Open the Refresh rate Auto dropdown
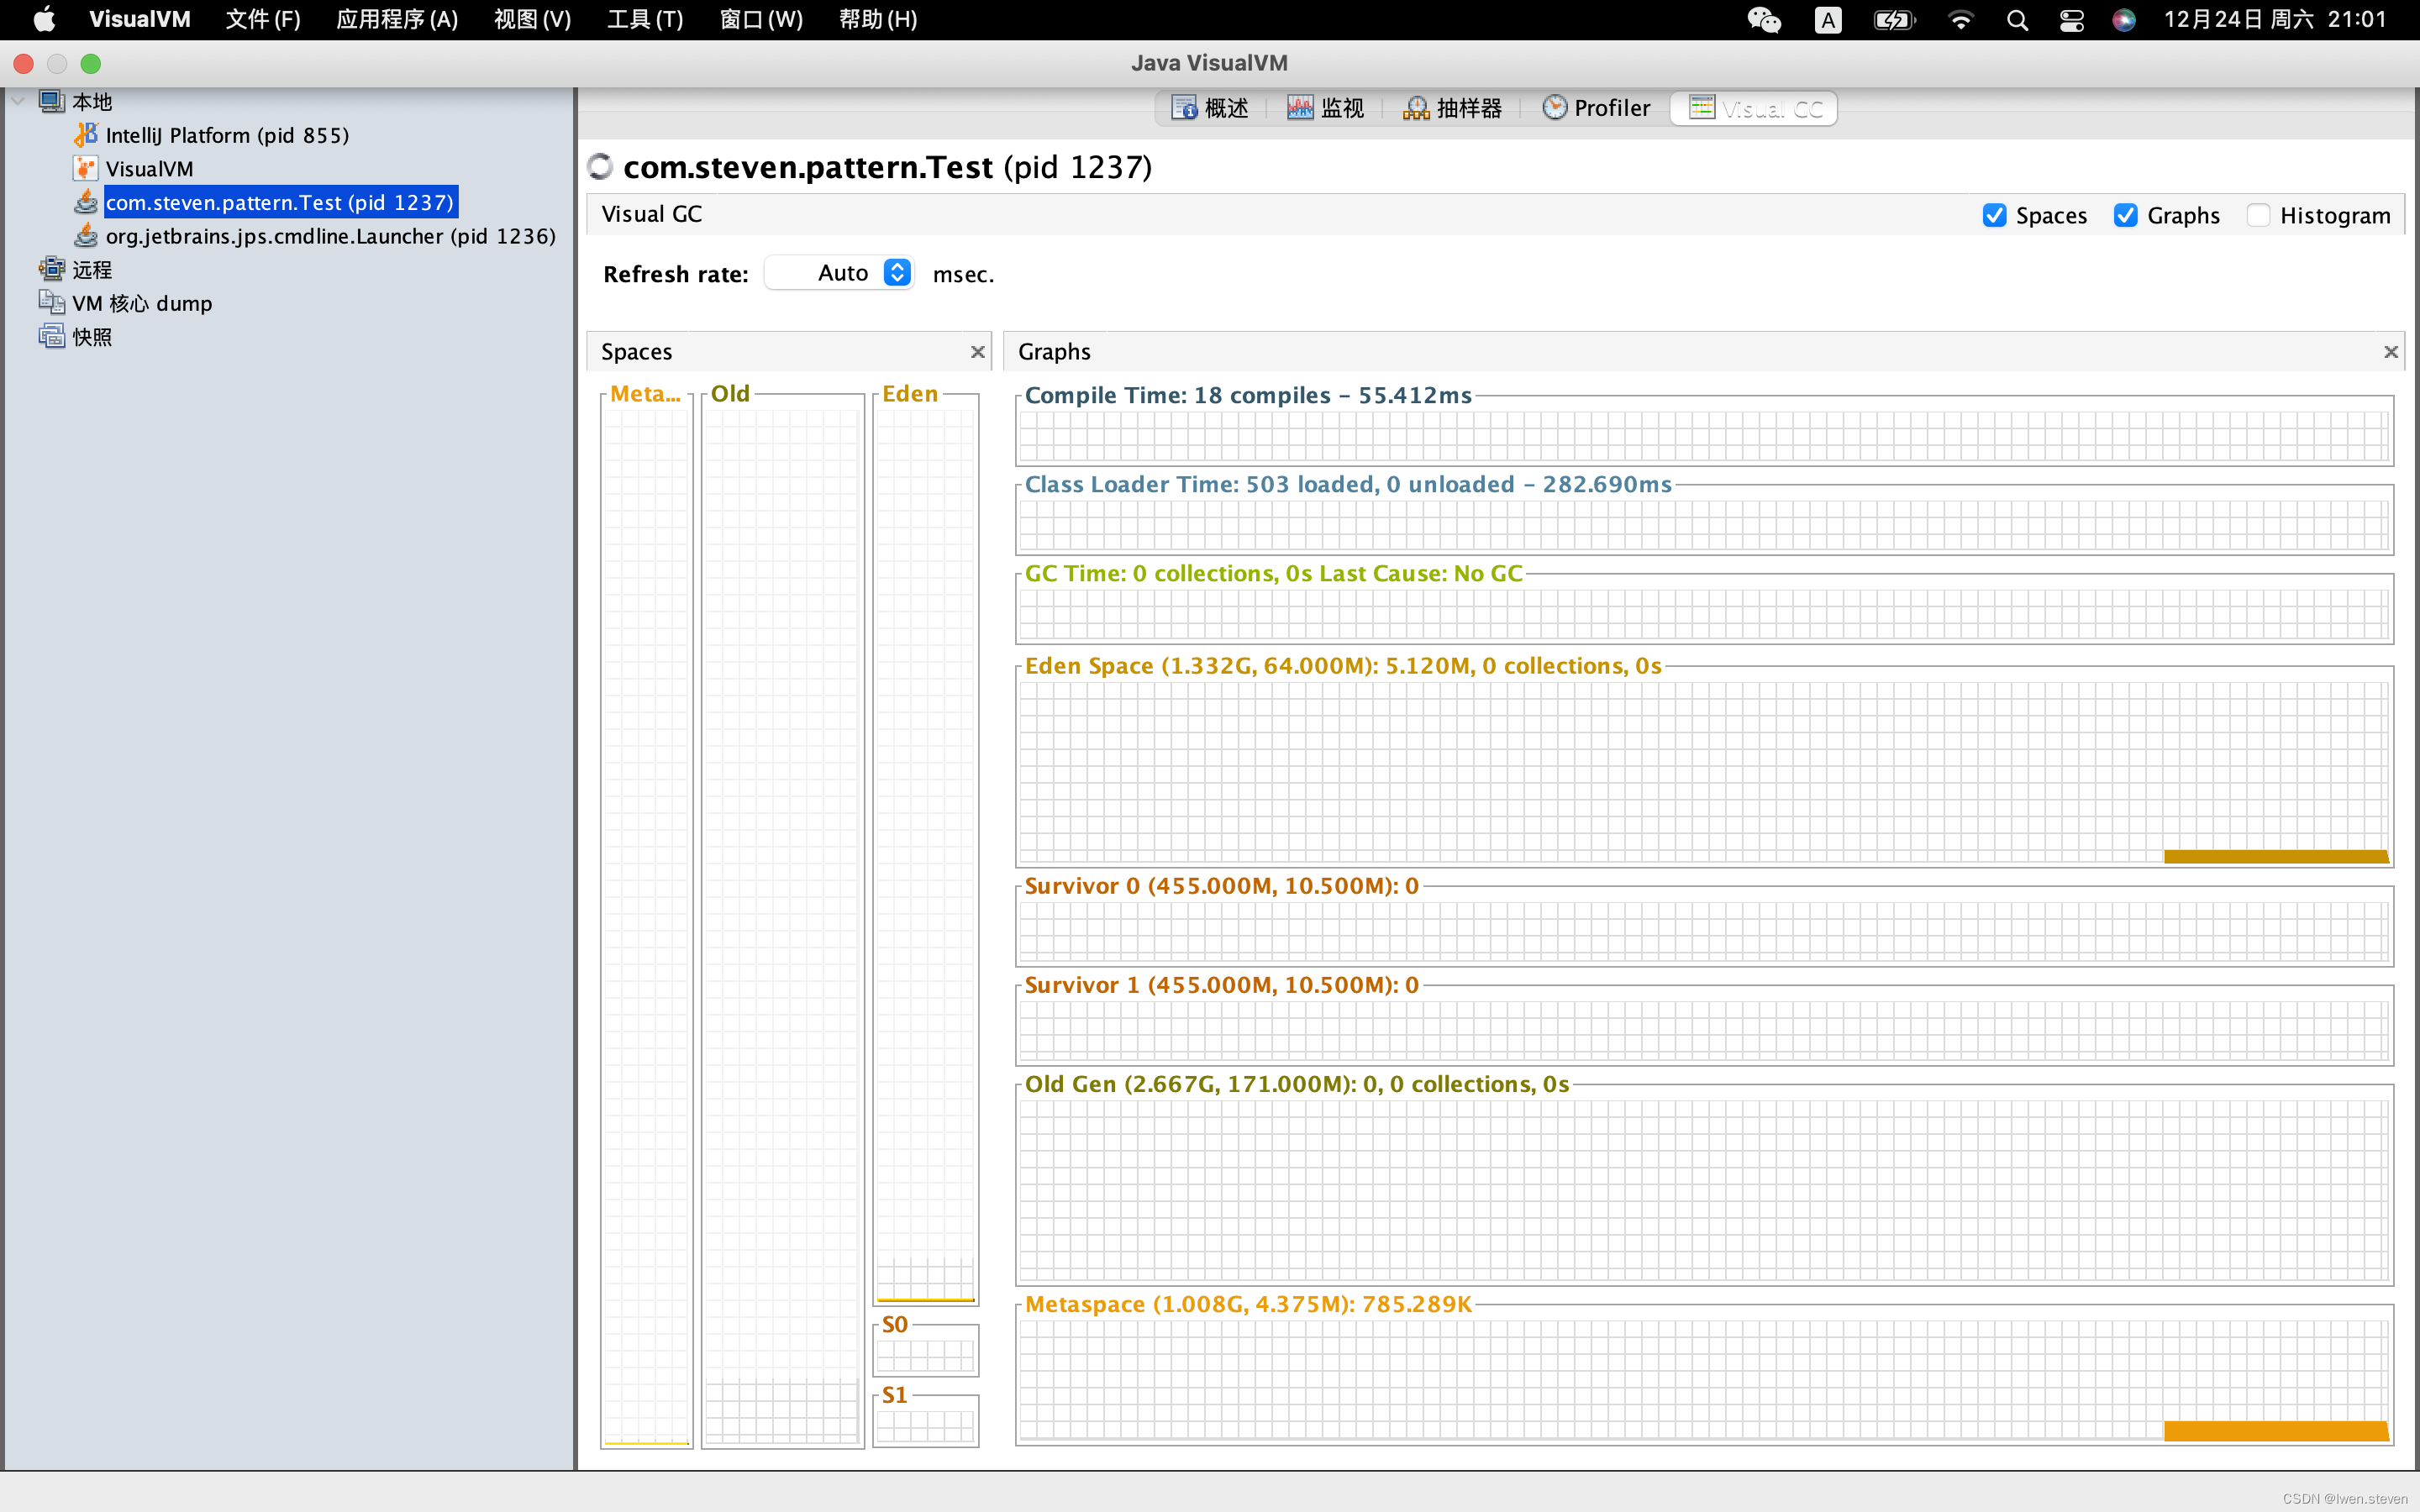Screen dimensions: 2420x1512 pyautogui.click(x=839, y=273)
